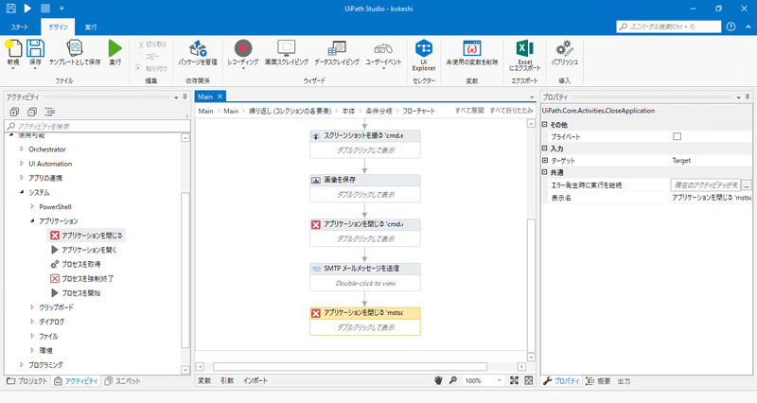The width and height of the screenshot is (757, 403).
Task: Click すべて展開 to expand all
Action: pos(468,111)
